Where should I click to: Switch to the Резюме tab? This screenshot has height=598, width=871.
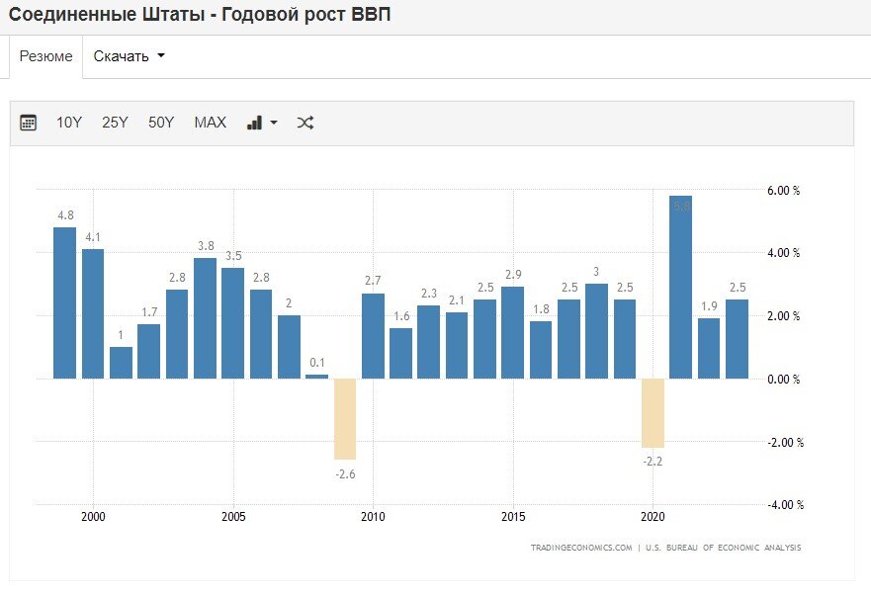[44, 55]
